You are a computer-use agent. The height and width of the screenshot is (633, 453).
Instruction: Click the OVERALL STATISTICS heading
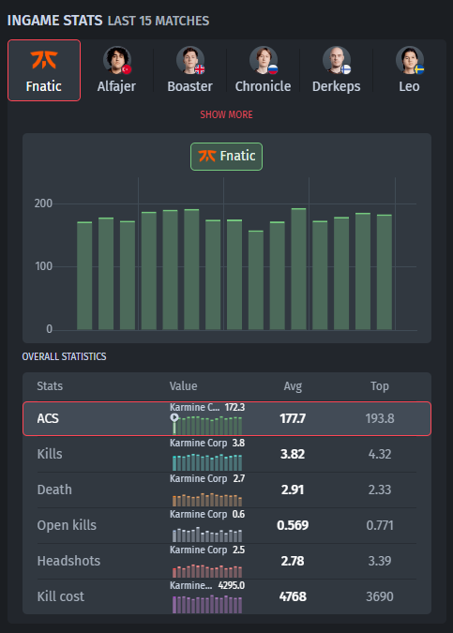point(64,356)
